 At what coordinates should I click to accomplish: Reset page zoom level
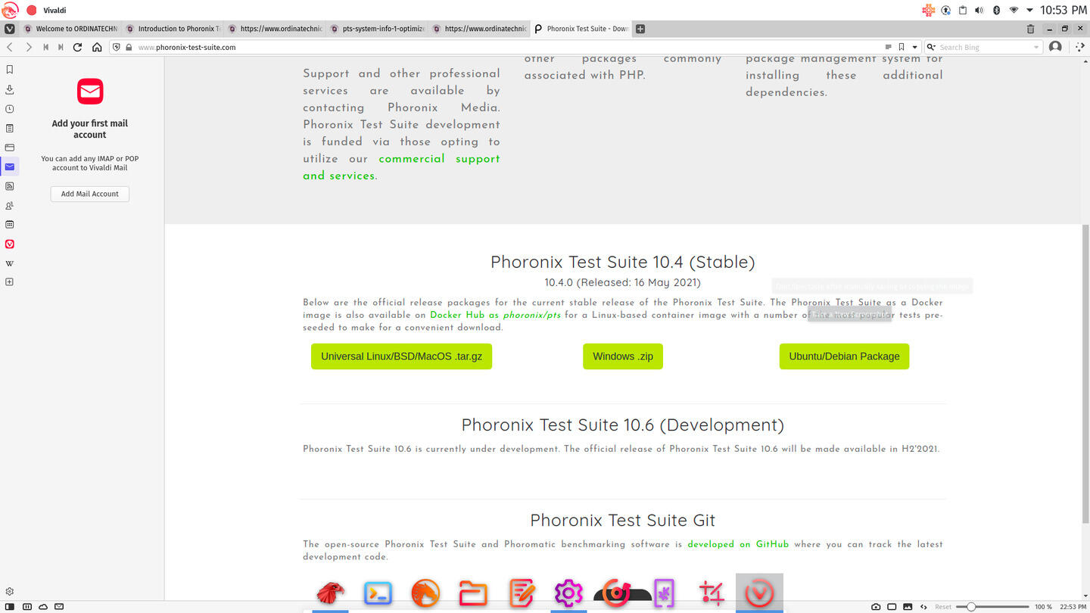[x=943, y=607]
